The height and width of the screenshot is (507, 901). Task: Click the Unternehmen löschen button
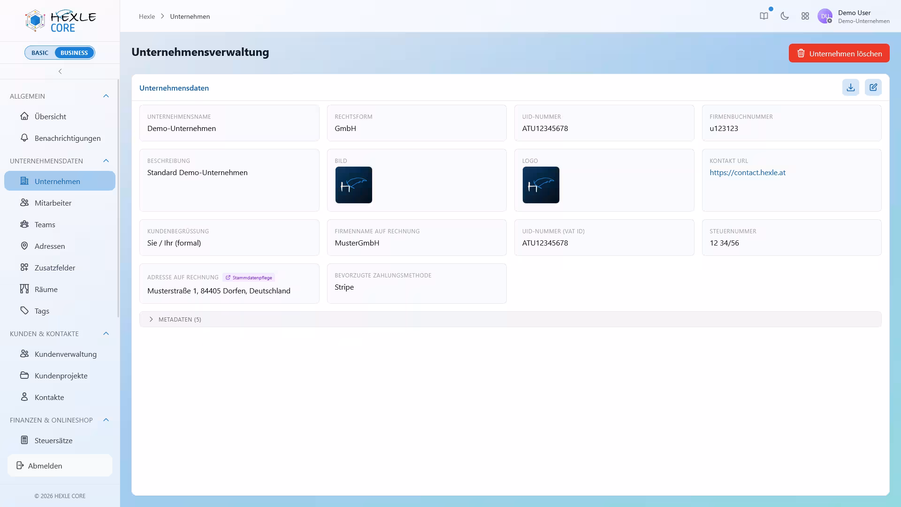click(x=839, y=53)
